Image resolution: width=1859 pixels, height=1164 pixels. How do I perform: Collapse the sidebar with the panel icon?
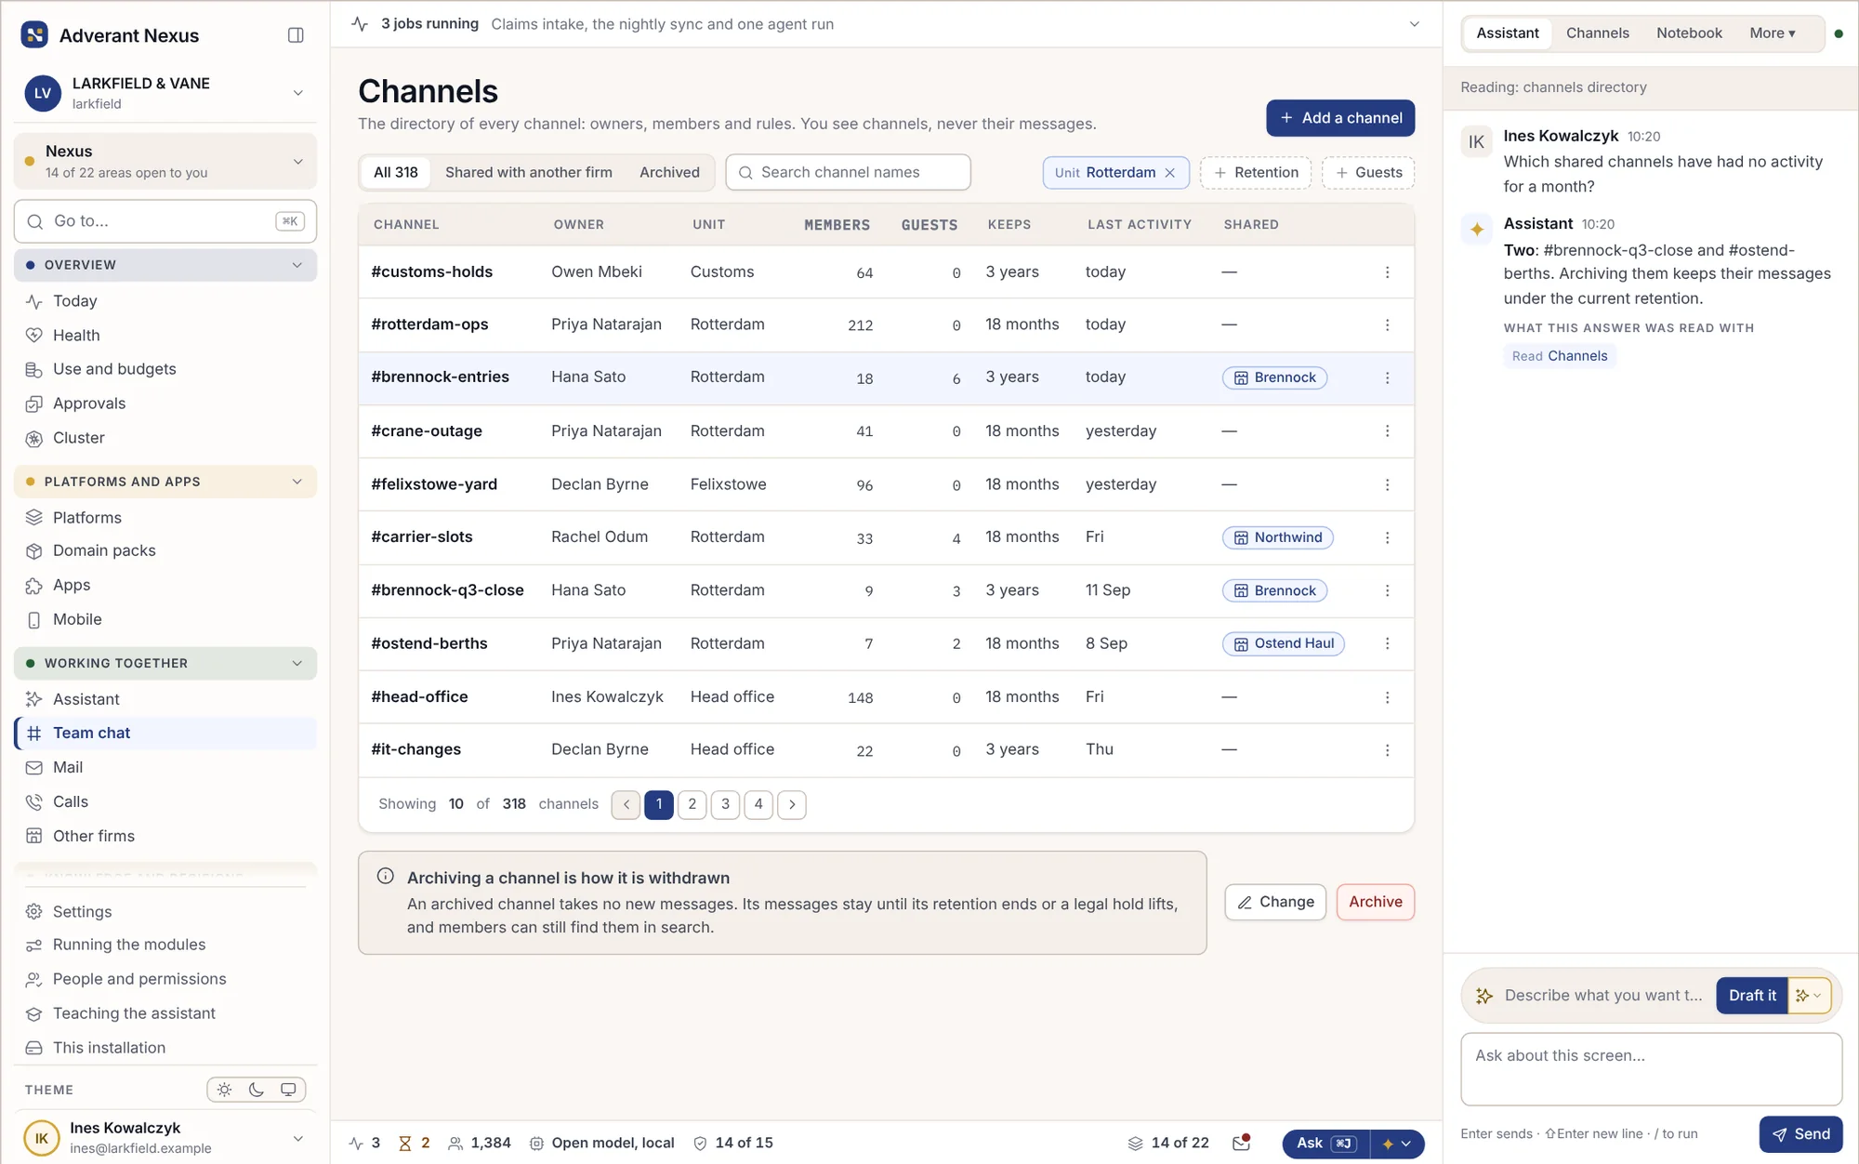point(296,35)
